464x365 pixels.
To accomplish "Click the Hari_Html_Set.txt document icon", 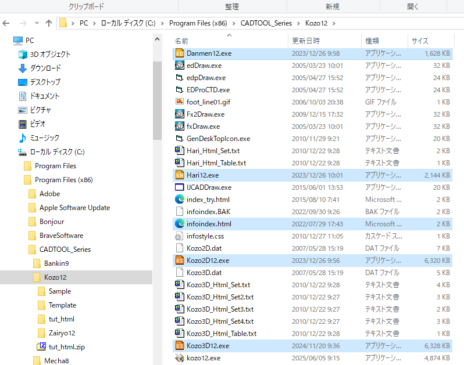I will (179, 151).
